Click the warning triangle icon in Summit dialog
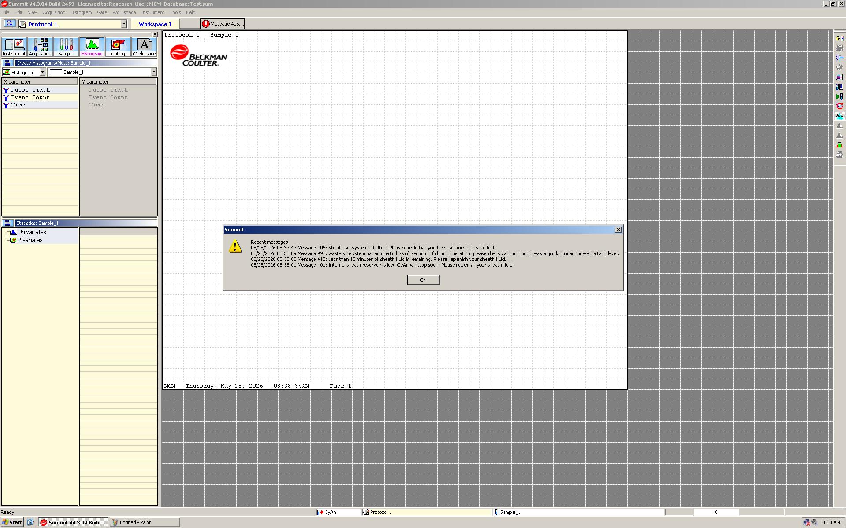 coord(235,246)
